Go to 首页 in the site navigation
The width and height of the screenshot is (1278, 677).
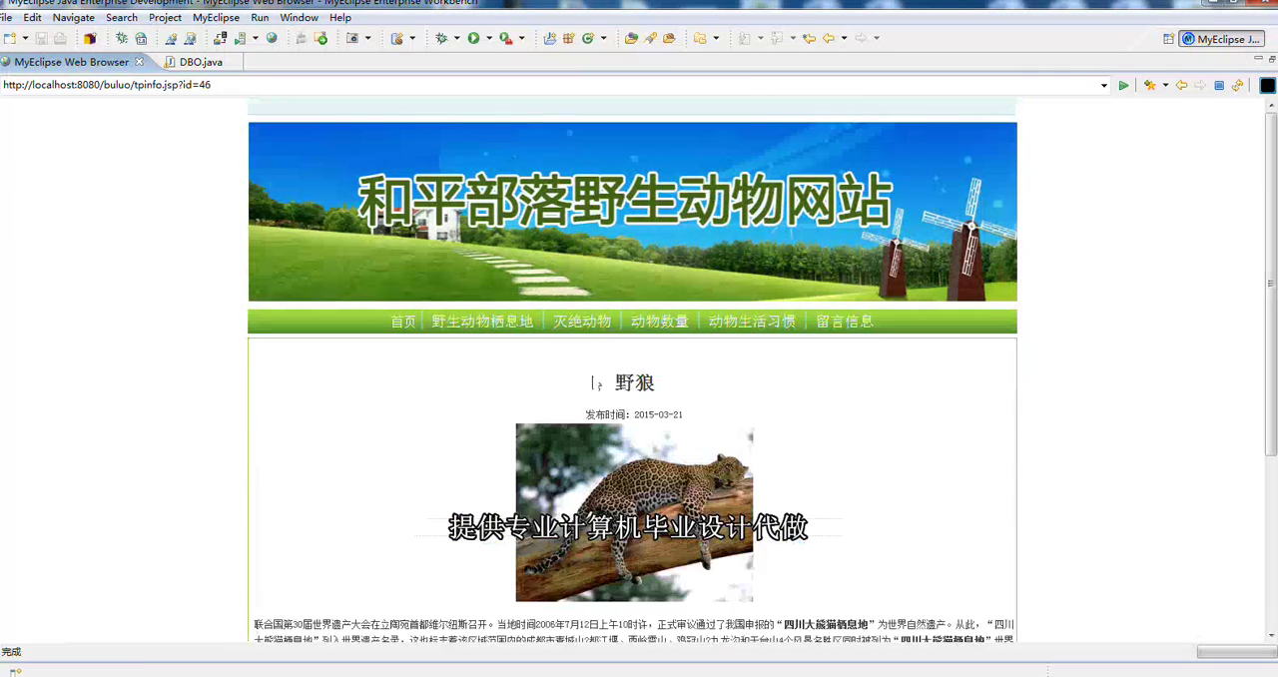click(x=403, y=322)
